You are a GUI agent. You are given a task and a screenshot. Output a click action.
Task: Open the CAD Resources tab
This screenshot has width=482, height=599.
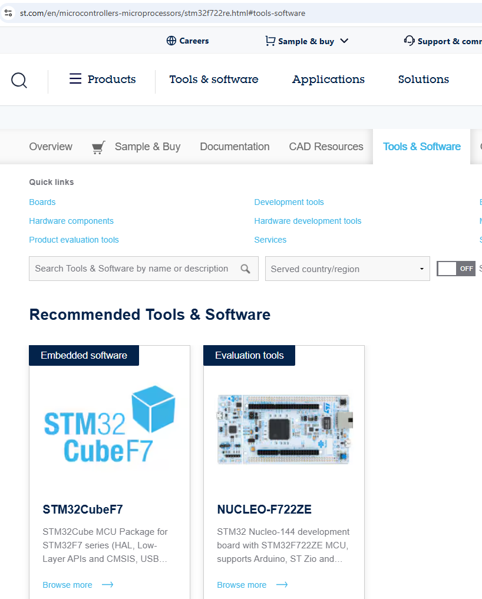pyautogui.click(x=326, y=146)
